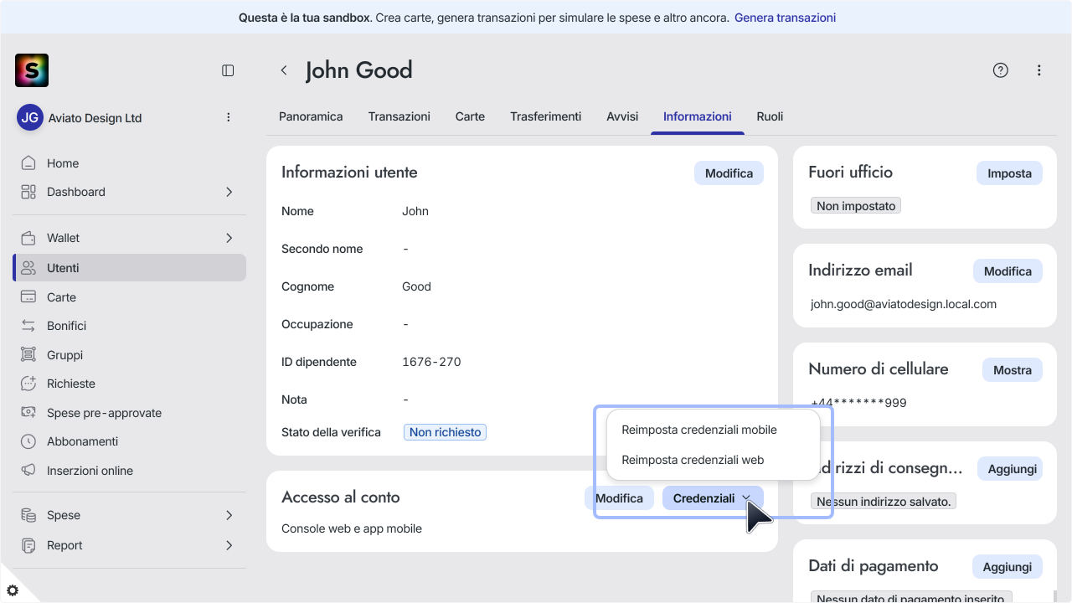Image resolution: width=1072 pixels, height=603 pixels.
Task: Click the John Good page title
Action: click(x=359, y=70)
